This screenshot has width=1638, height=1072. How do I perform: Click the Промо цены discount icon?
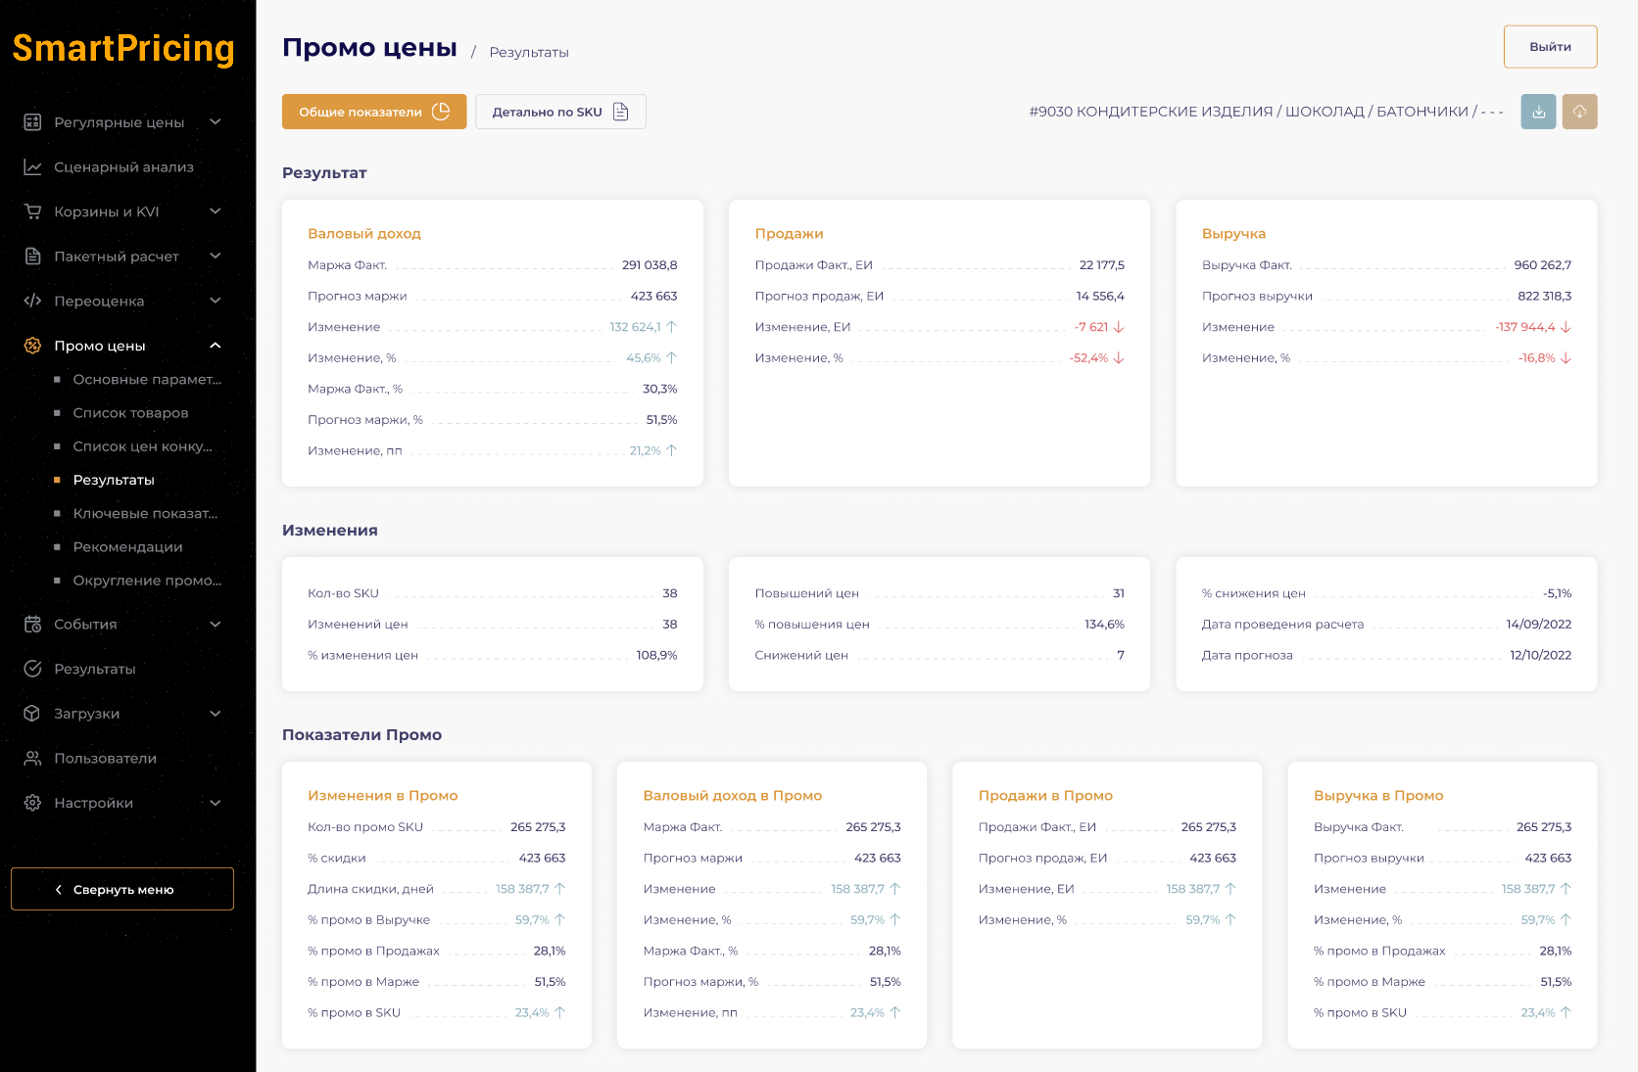[32, 346]
